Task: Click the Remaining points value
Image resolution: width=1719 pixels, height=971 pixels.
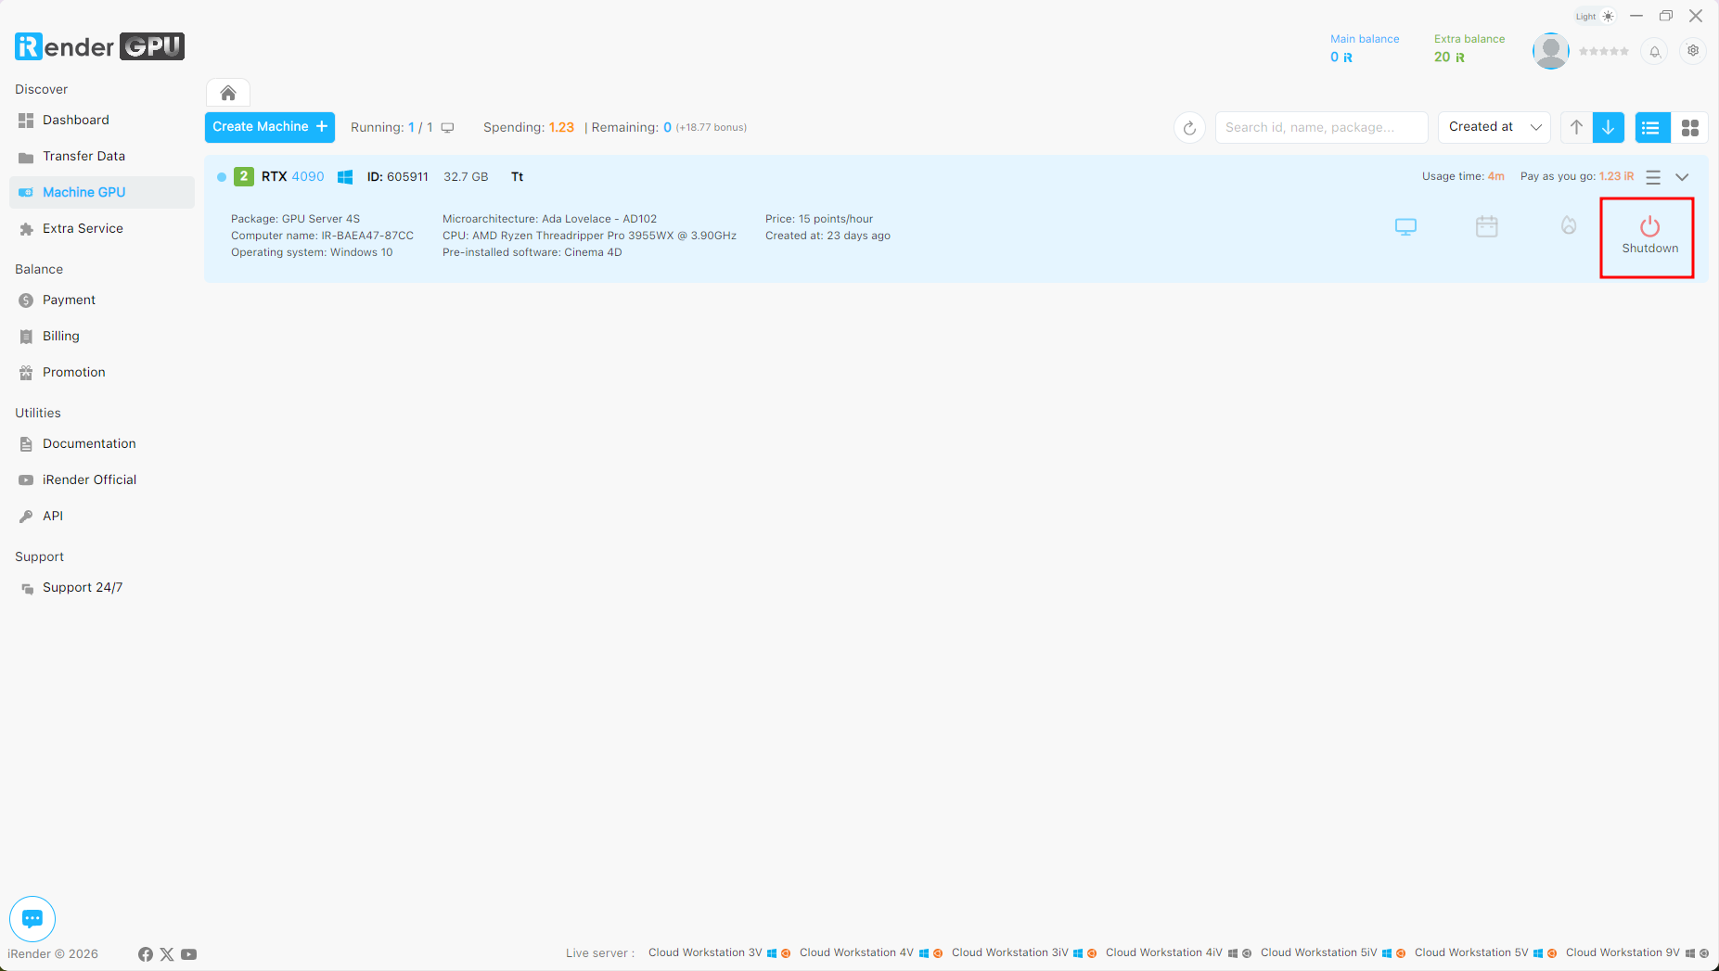Action: click(667, 128)
